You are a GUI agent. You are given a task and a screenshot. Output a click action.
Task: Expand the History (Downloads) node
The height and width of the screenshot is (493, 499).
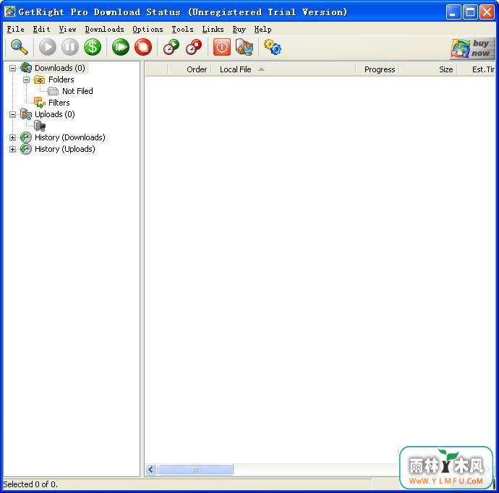[x=12, y=138]
